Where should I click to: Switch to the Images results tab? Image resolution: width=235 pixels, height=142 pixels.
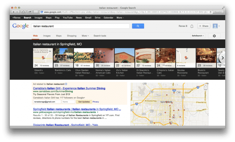pyautogui.click(x=47, y=36)
